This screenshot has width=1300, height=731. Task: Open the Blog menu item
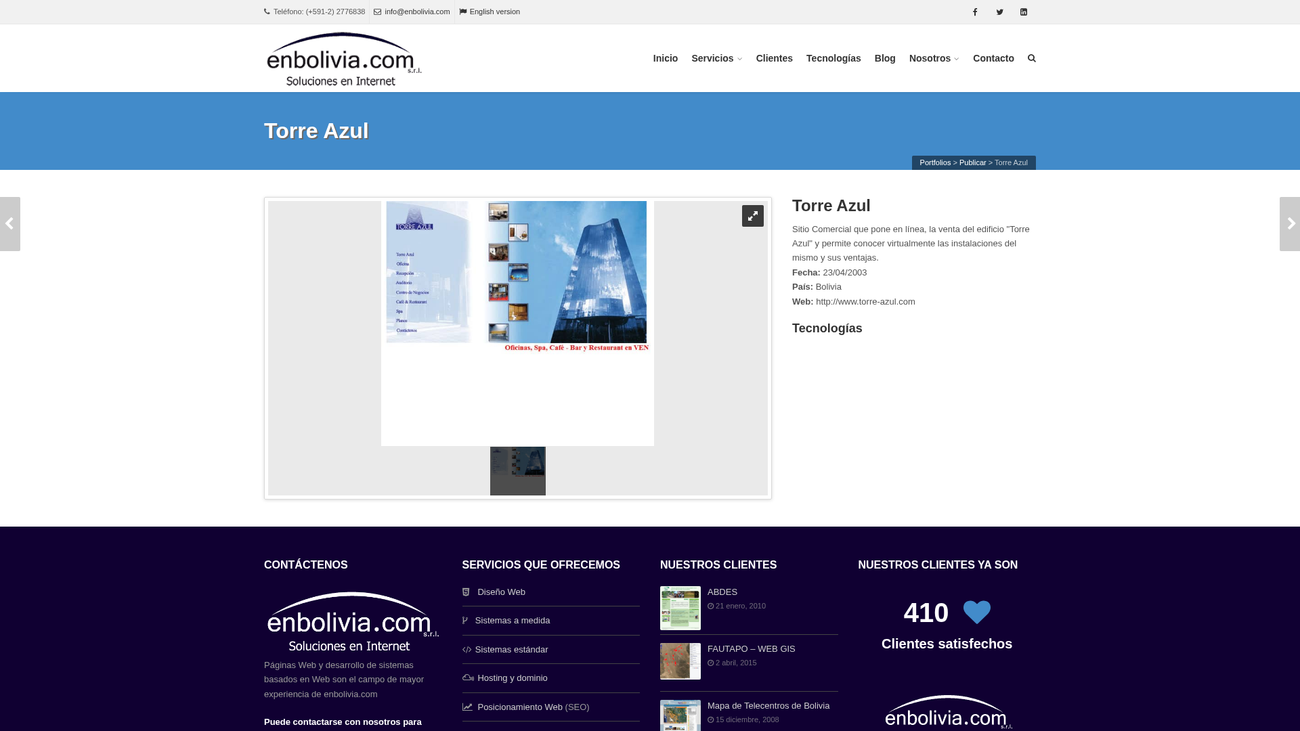(884, 58)
